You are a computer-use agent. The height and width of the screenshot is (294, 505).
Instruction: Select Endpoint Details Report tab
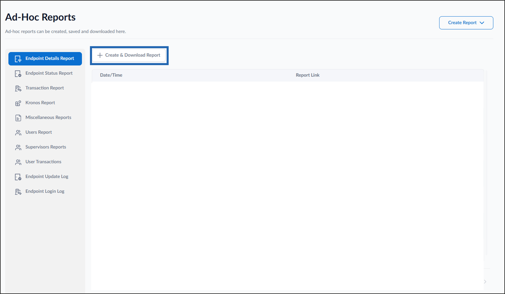pyautogui.click(x=45, y=59)
